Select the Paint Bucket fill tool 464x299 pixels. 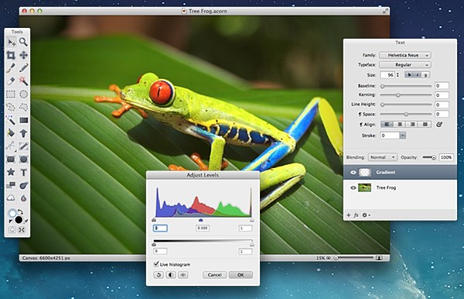point(11,133)
